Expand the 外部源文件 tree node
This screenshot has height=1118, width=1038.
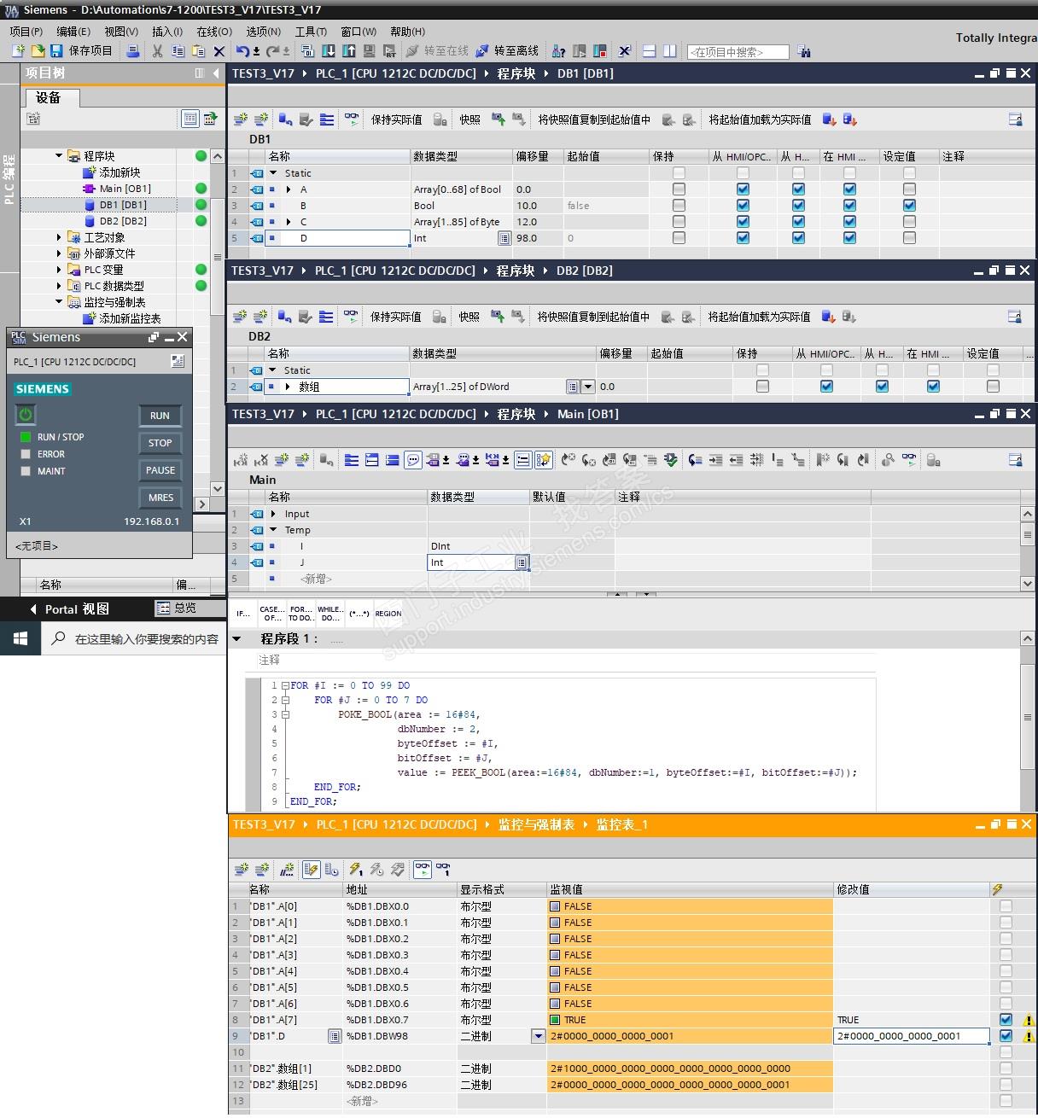59,253
